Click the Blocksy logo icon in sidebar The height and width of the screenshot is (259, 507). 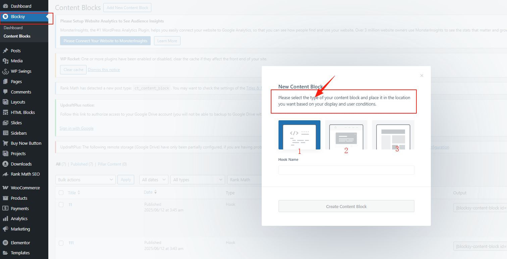tap(5, 16)
